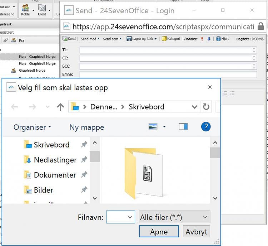Viewport: 268px width, 246px height.
Task: Go up one folder level
Action: (x=60, y=107)
